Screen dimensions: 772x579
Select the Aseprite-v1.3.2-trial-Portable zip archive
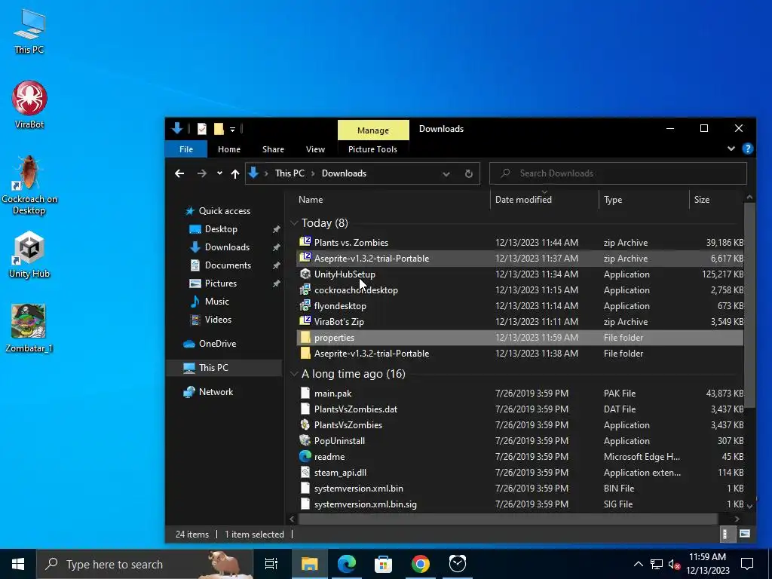point(520,258)
